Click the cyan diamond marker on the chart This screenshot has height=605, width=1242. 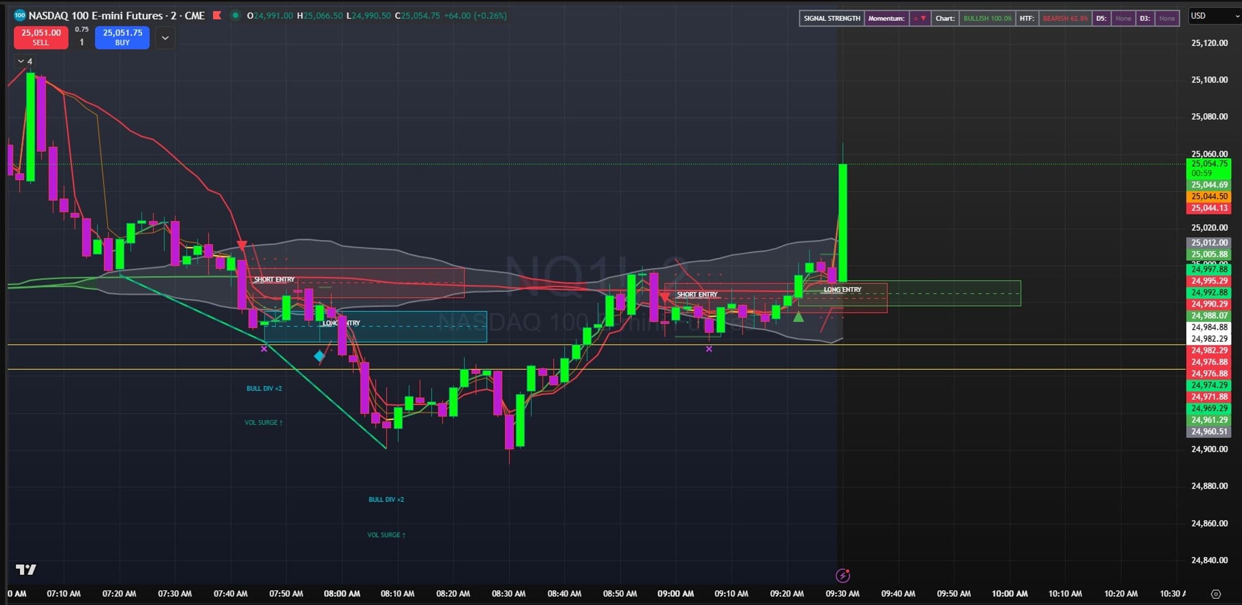[x=319, y=356]
